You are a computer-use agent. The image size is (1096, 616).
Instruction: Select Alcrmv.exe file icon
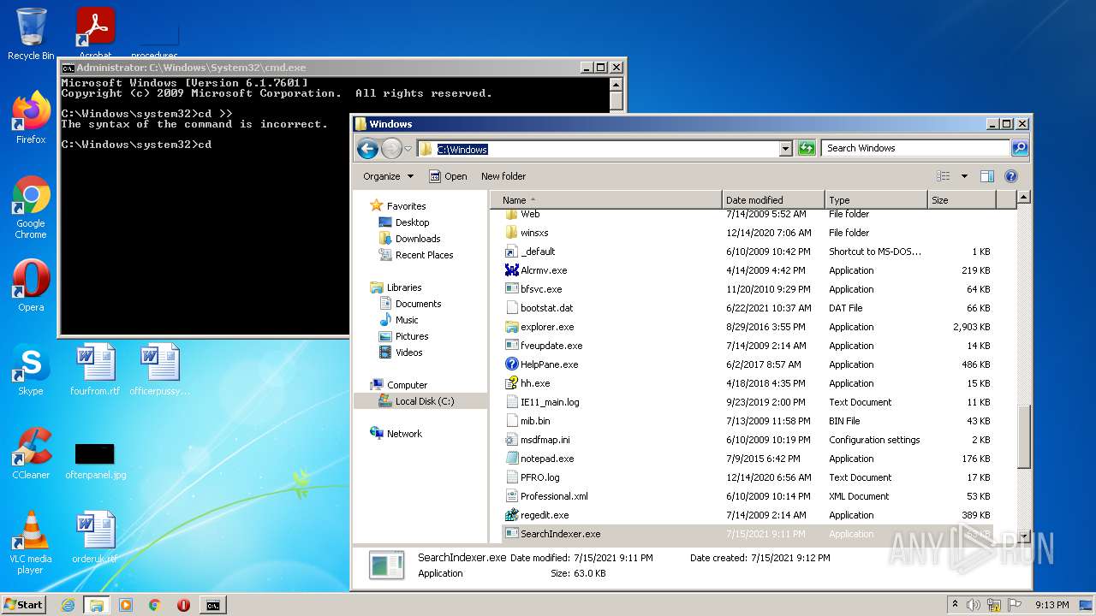pos(512,270)
